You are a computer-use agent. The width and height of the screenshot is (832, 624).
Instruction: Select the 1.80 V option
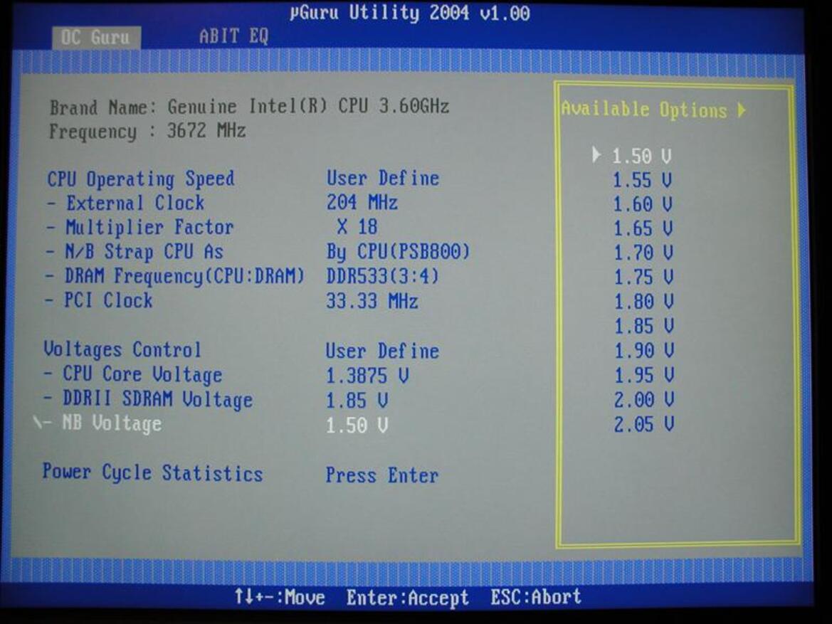(x=643, y=302)
